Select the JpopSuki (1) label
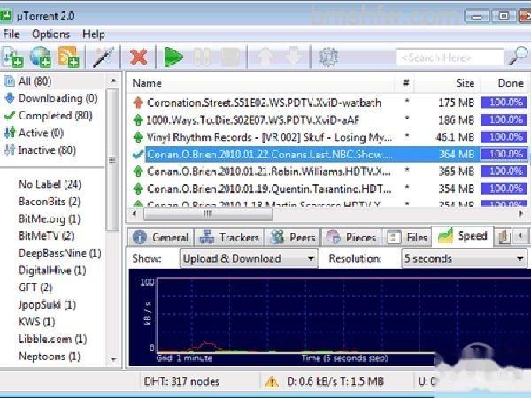The height and width of the screenshot is (398, 531). [x=47, y=305]
